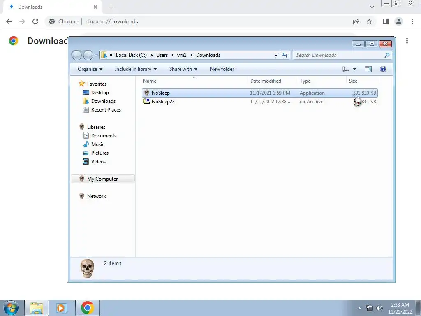This screenshot has width=421, height=316.
Task: Click the Chrome forward button
Action: pyautogui.click(x=22, y=21)
